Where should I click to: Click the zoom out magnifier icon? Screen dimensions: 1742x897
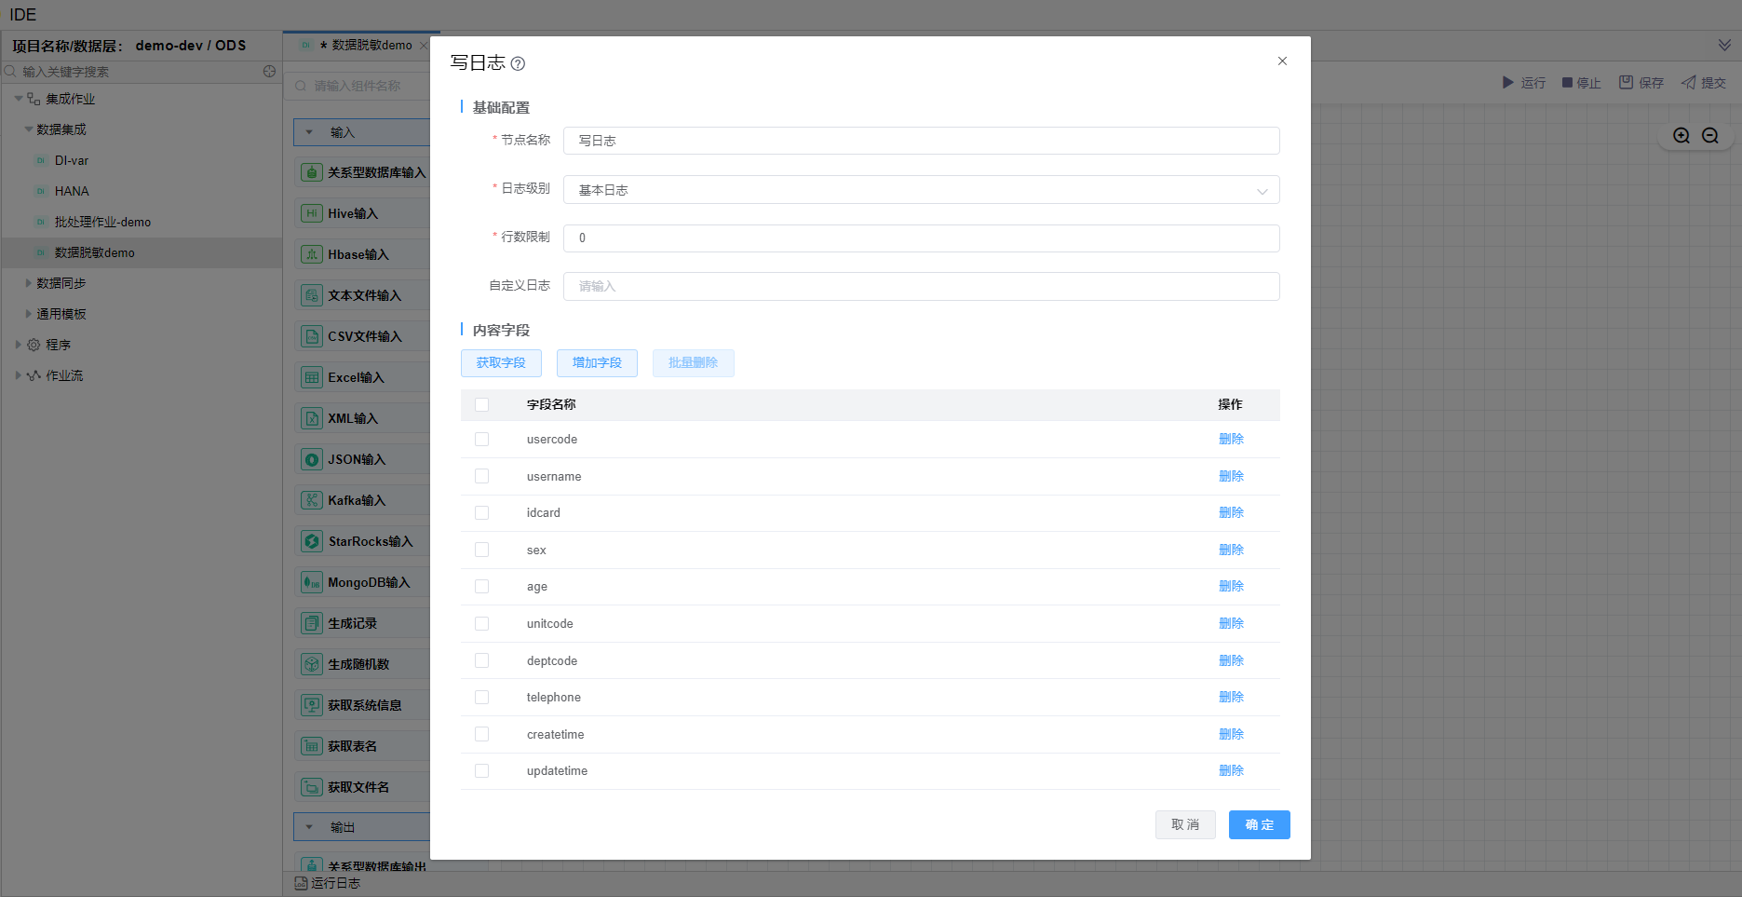tap(1710, 136)
